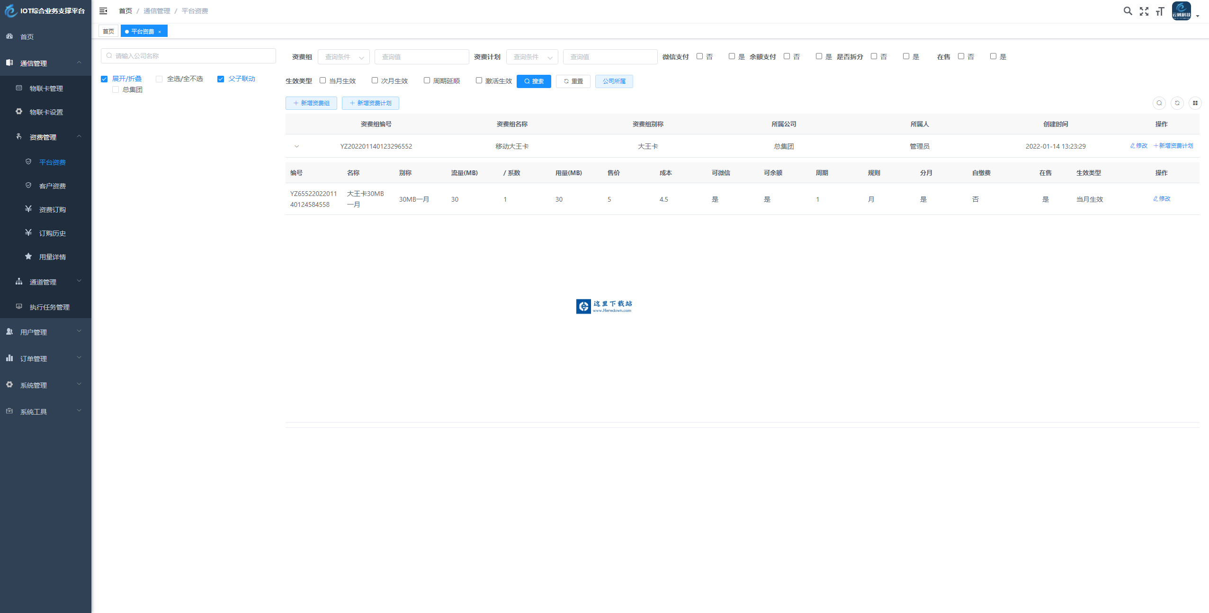Screen dimensions: 1209x613
Task: Click the company name search field
Action: (x=188, y=56)
